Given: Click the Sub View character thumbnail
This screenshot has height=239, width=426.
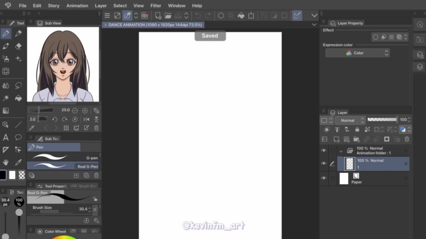Looking at the screenshot, I should coord(63,64).
